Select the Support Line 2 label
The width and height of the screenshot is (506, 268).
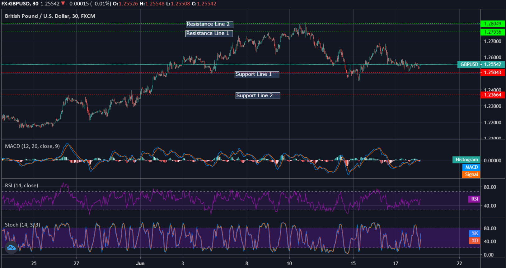click(x=258, y=95)
